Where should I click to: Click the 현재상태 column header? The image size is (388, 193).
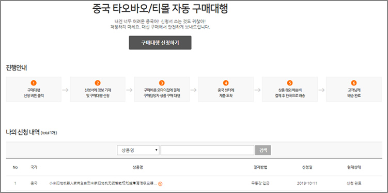click(x=354, y=167)
